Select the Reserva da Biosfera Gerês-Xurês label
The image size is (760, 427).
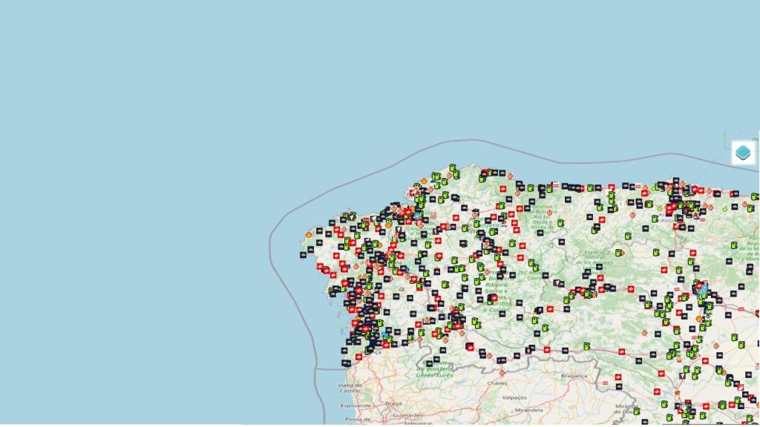click(x=434, y=370)
